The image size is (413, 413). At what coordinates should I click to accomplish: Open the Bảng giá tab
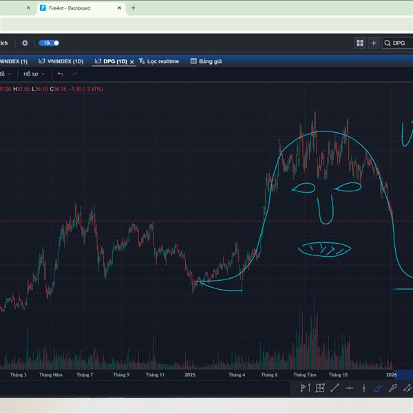[206, 61]
